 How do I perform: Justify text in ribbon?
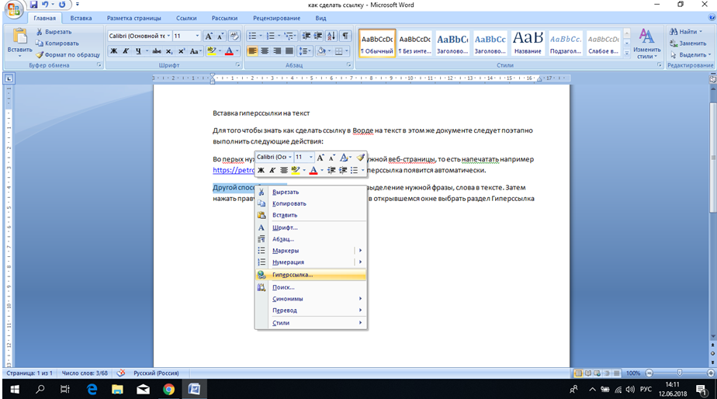click(289, 50)
